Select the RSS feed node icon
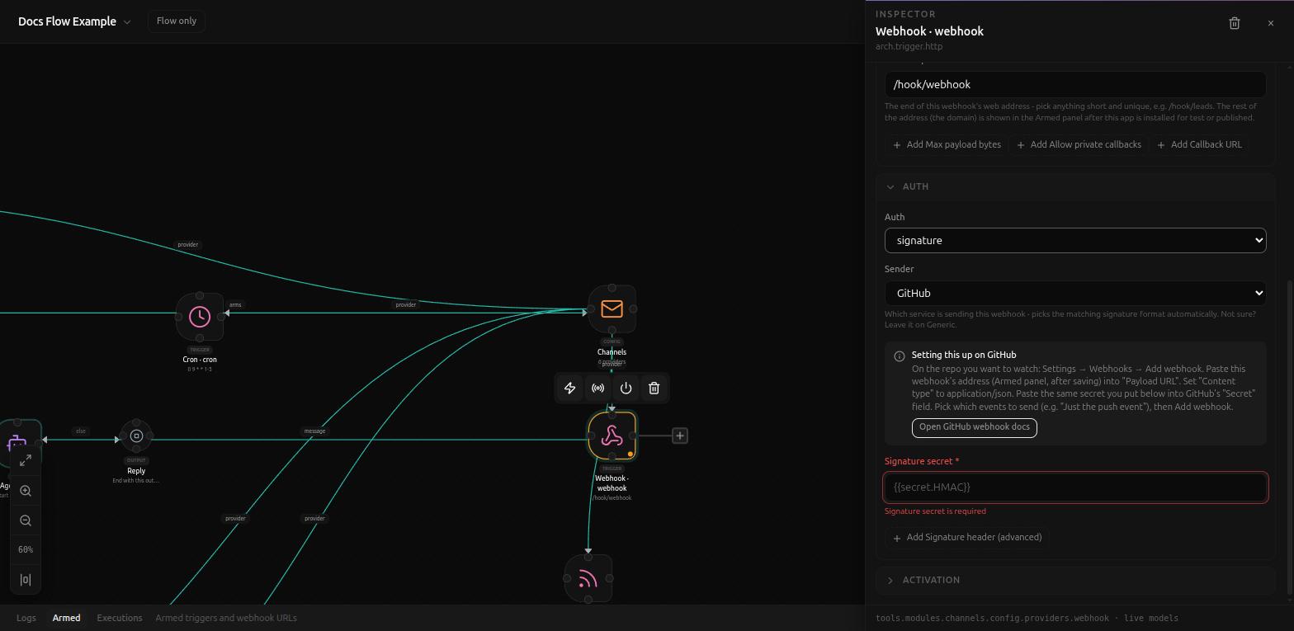Screen dimensions: 1294x631 (588, 578)
